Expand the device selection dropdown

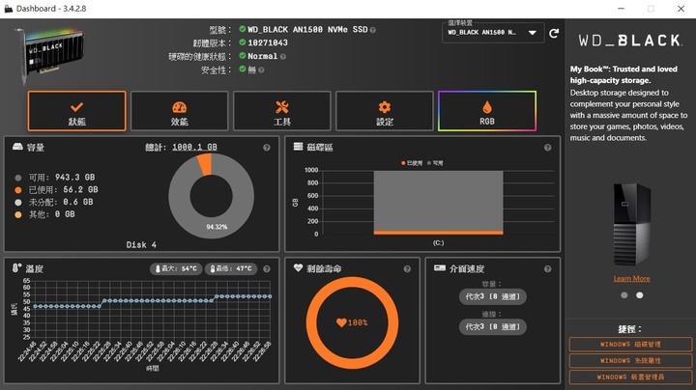point(493,33)
